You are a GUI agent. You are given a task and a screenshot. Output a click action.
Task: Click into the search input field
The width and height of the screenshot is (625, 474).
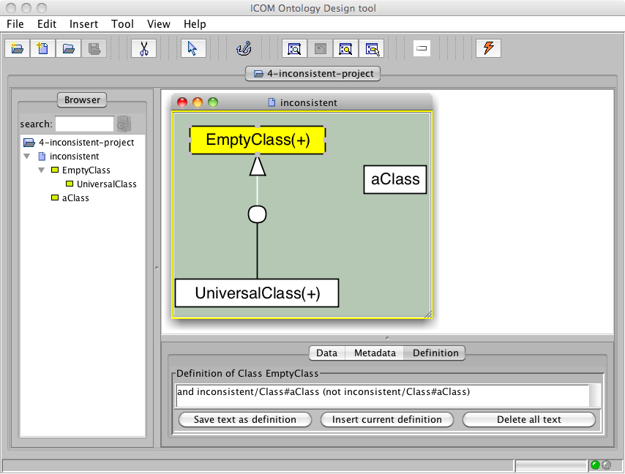(84, 124)
